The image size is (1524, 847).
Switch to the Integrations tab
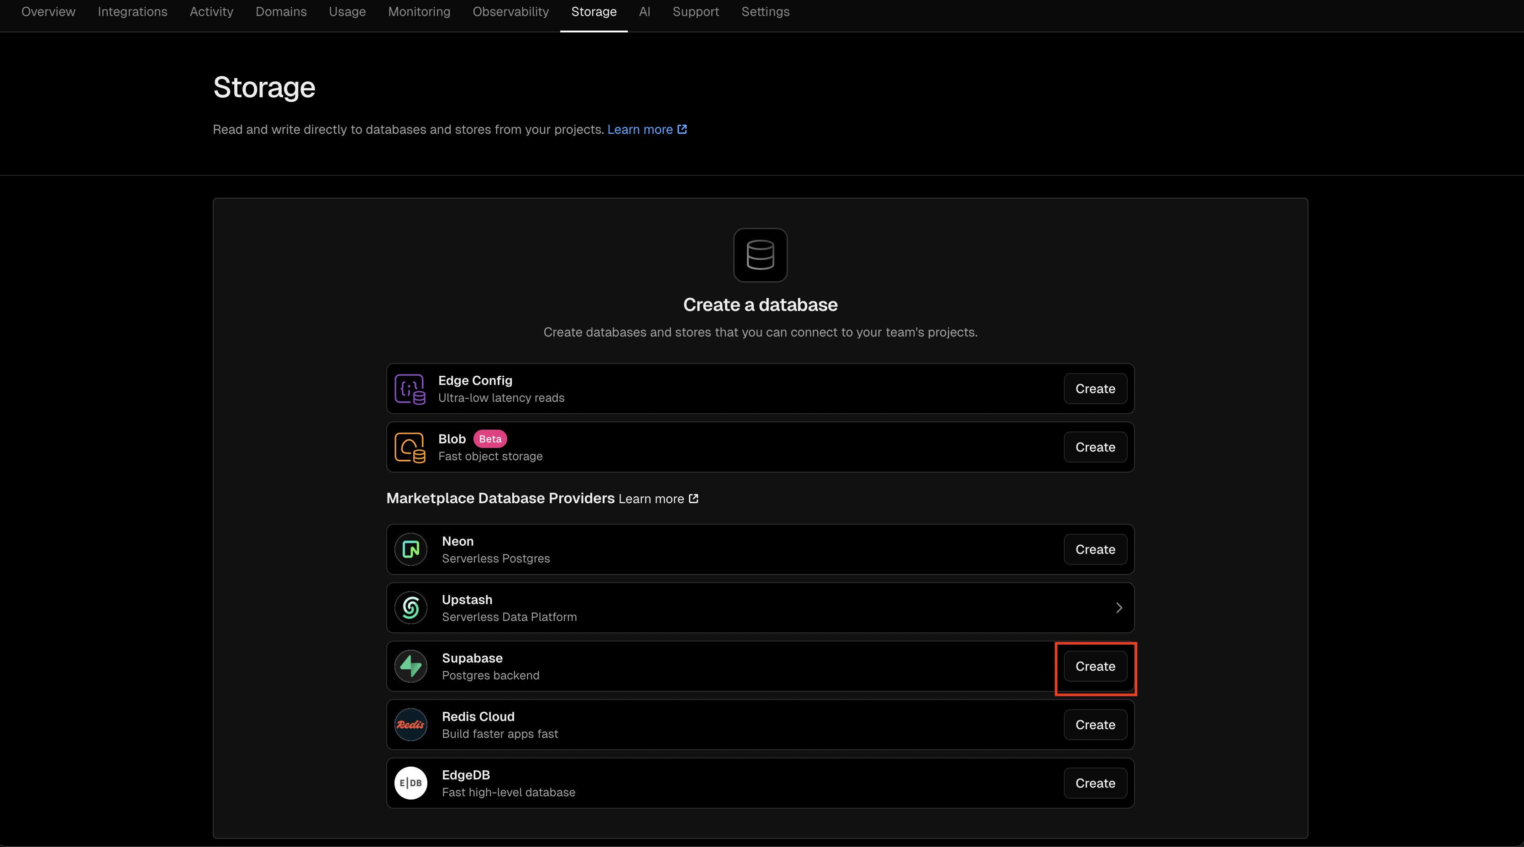(x=132, y=12)
